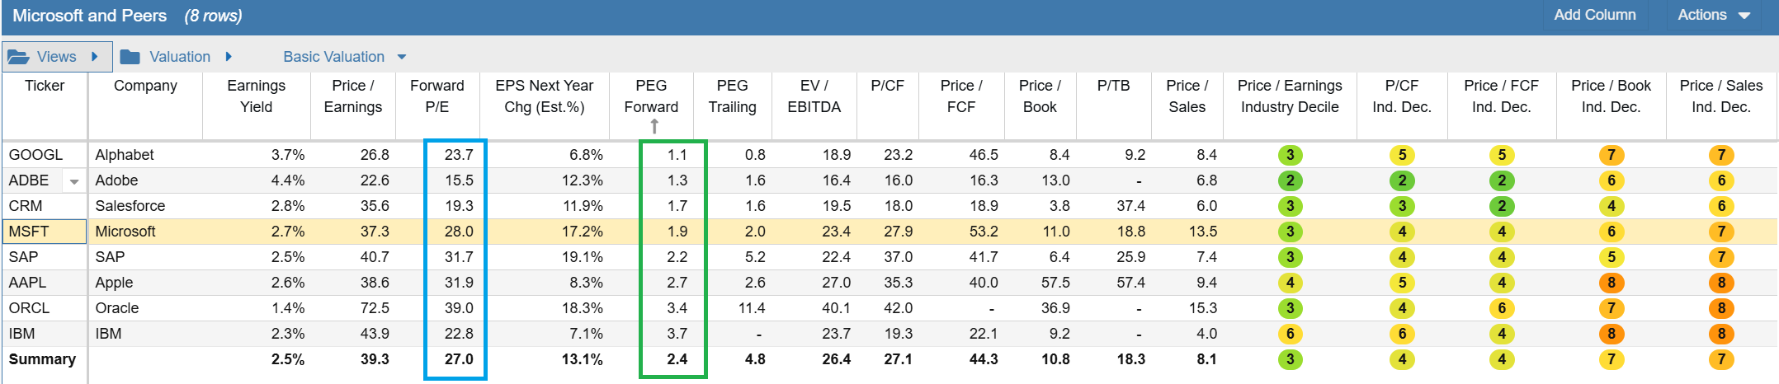The height and width of the screenshot is (384, 1779).
Task: Sort by PEG Trailing column header
Action: click(732, 96)
